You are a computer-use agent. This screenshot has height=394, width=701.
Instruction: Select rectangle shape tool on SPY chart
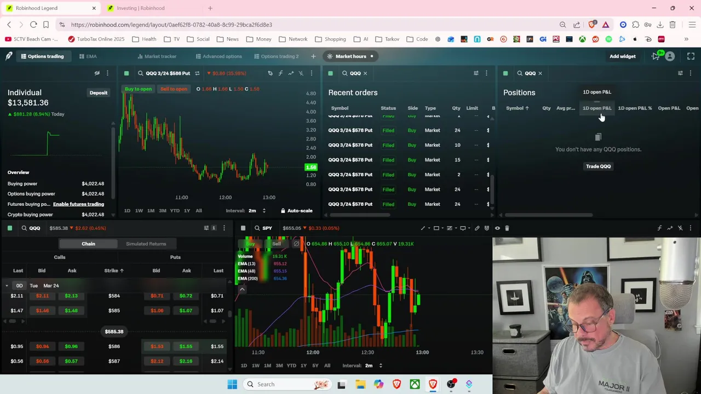[x=436, y=228]
